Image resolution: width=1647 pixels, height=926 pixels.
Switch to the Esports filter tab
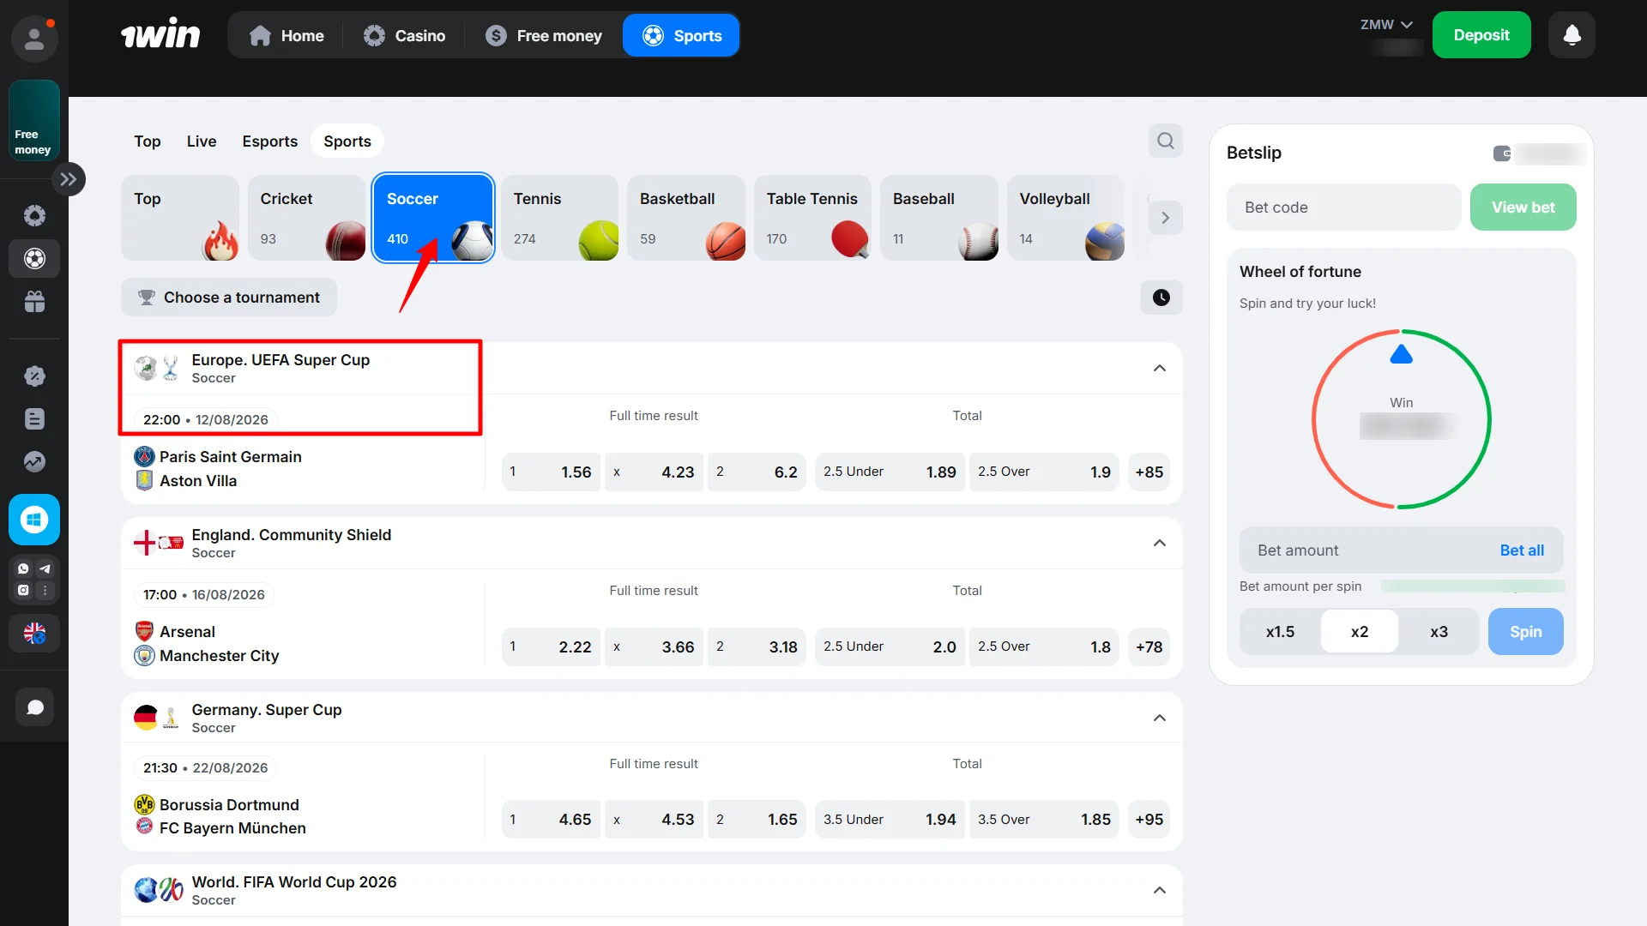[x=269, y=141]
